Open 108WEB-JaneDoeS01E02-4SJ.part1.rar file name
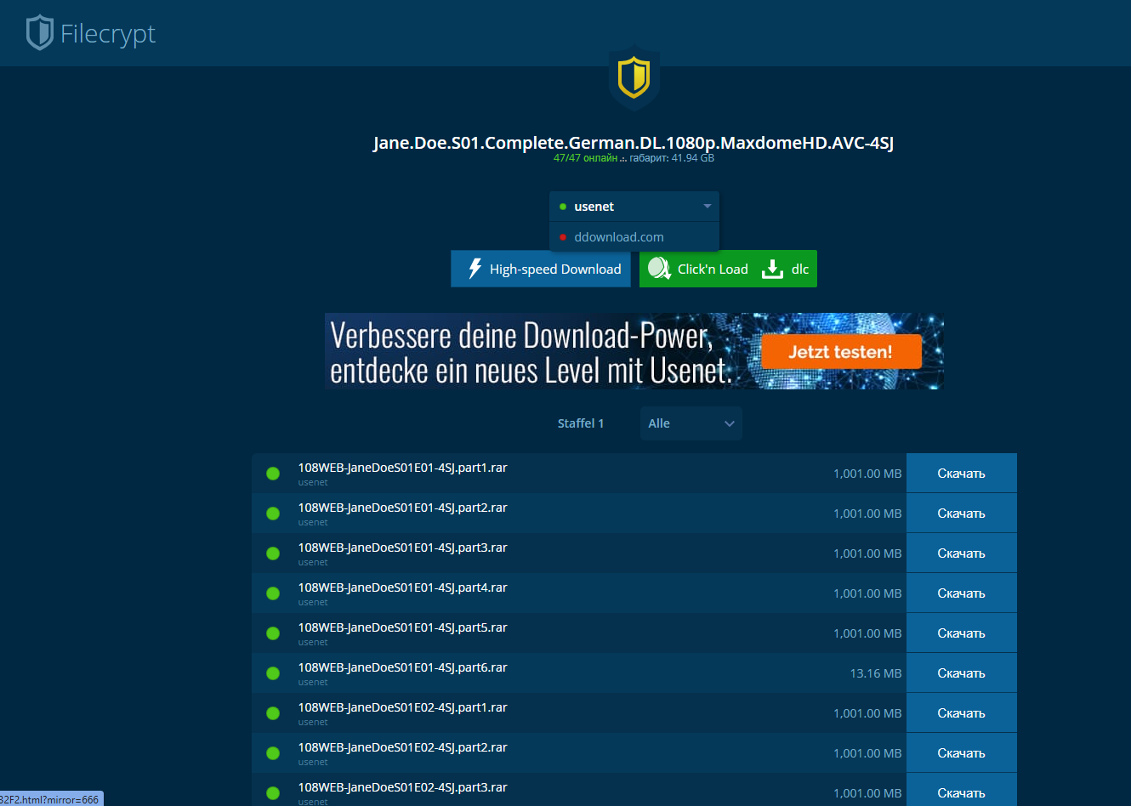Viewport: 1131px width, 806px height. [x=402, y=707]
